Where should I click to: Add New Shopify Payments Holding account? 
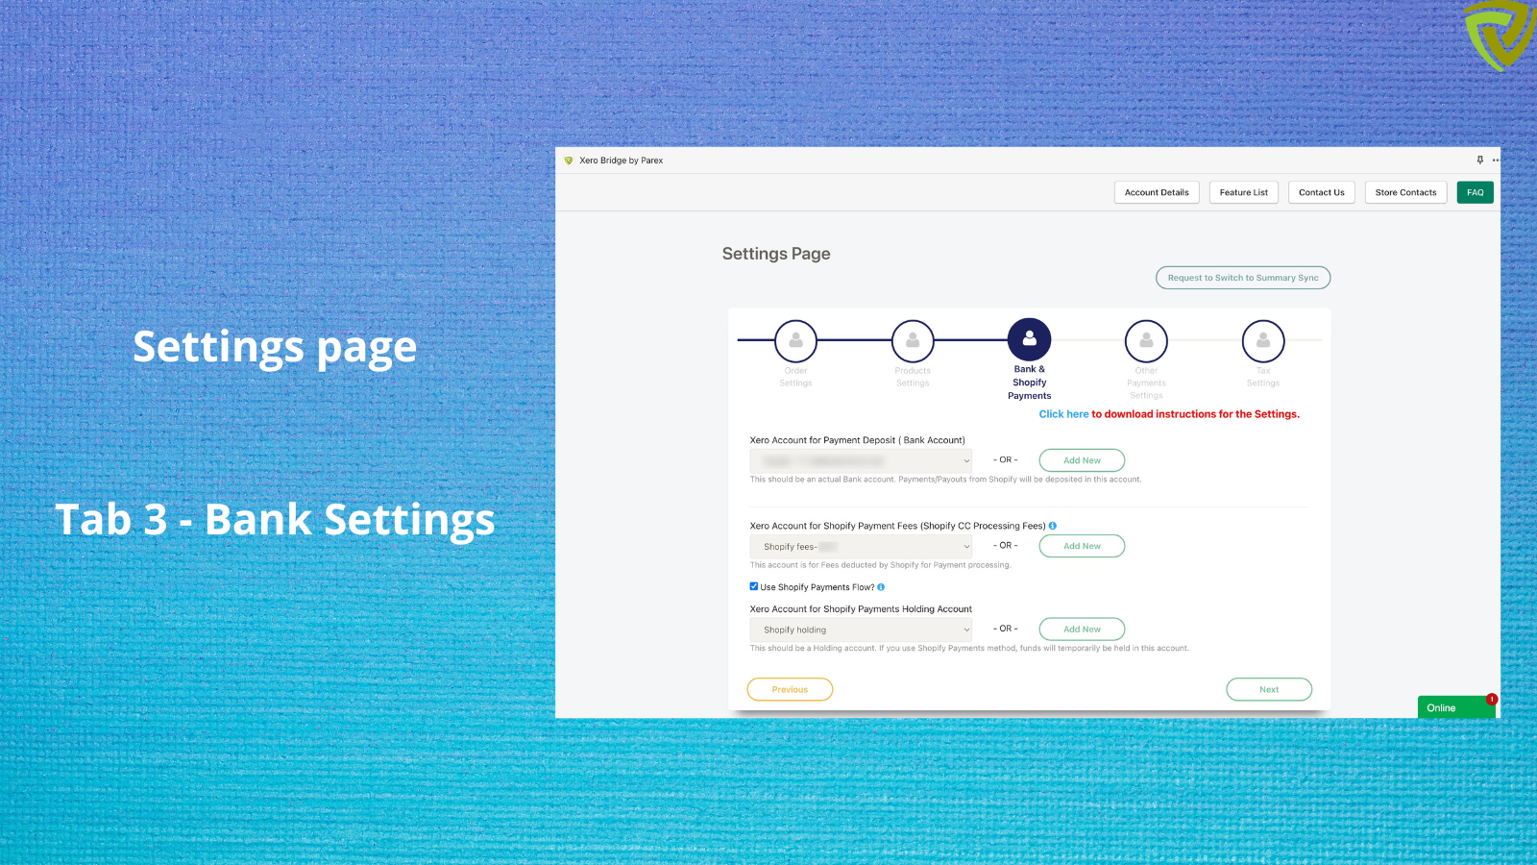click(1082, 630)
